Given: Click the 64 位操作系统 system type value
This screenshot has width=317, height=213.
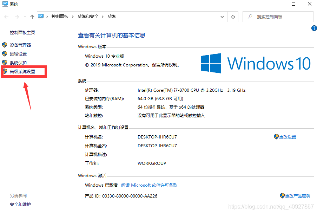Looking at the screenshot, I should coord(171,107).
